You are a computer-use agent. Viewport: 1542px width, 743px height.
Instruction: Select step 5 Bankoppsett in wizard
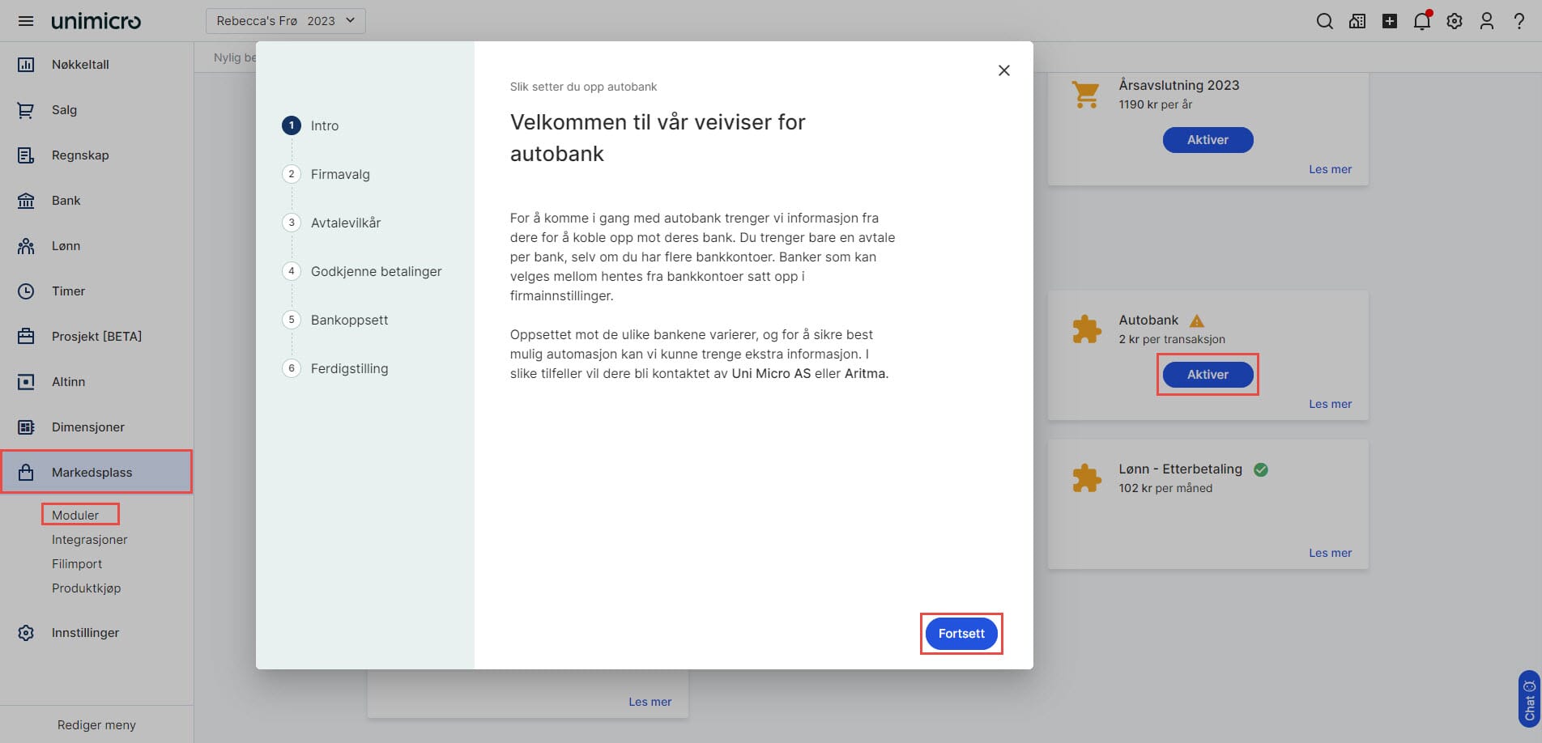(x=349, y=320)
